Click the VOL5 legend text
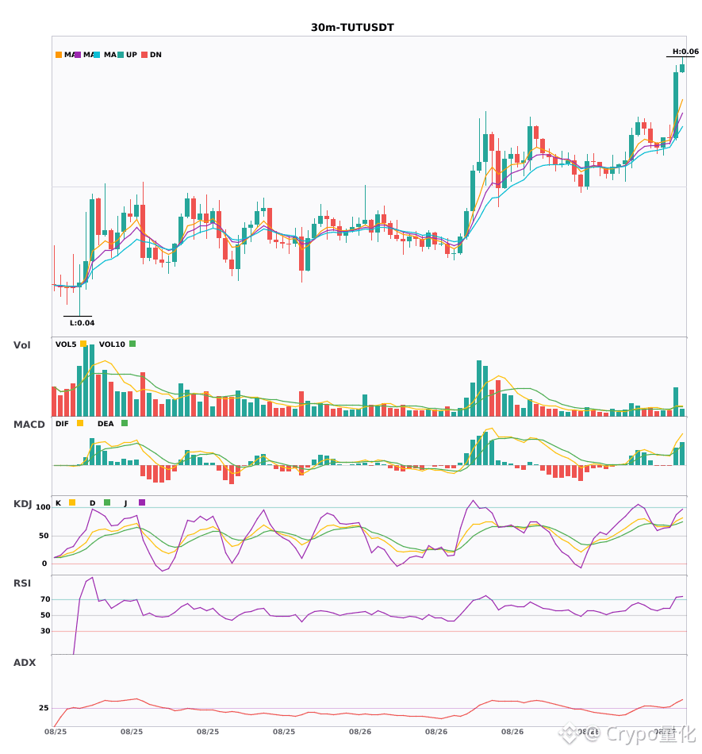Viewport: 702px width, 754px height. click(x=66, y=344)
